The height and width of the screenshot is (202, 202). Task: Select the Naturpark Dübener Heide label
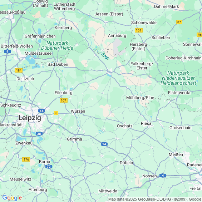click(57, 45)
